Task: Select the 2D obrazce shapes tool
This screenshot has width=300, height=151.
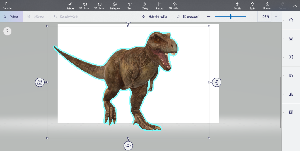Action: 85,6
